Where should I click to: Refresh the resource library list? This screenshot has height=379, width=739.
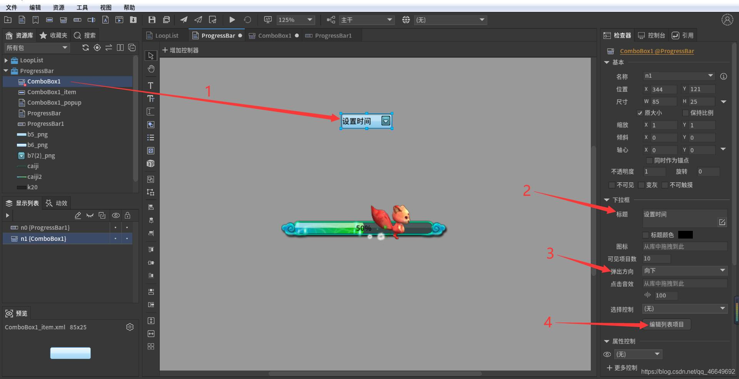[x=85, y=47]
